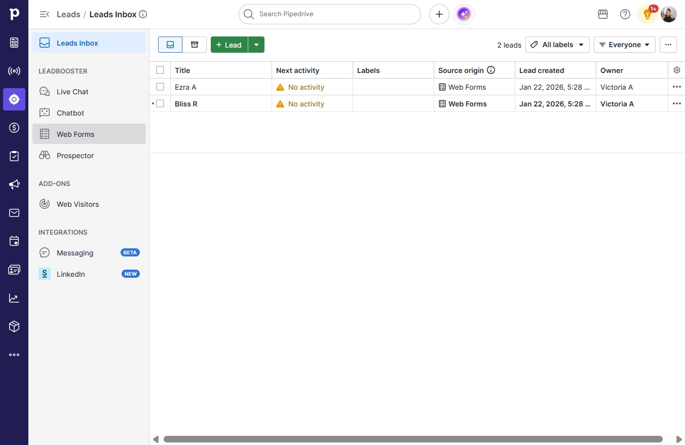This screenshot has width=685, height=445.
Task: Sort by the Owner column header
Action: pos(632,70)
